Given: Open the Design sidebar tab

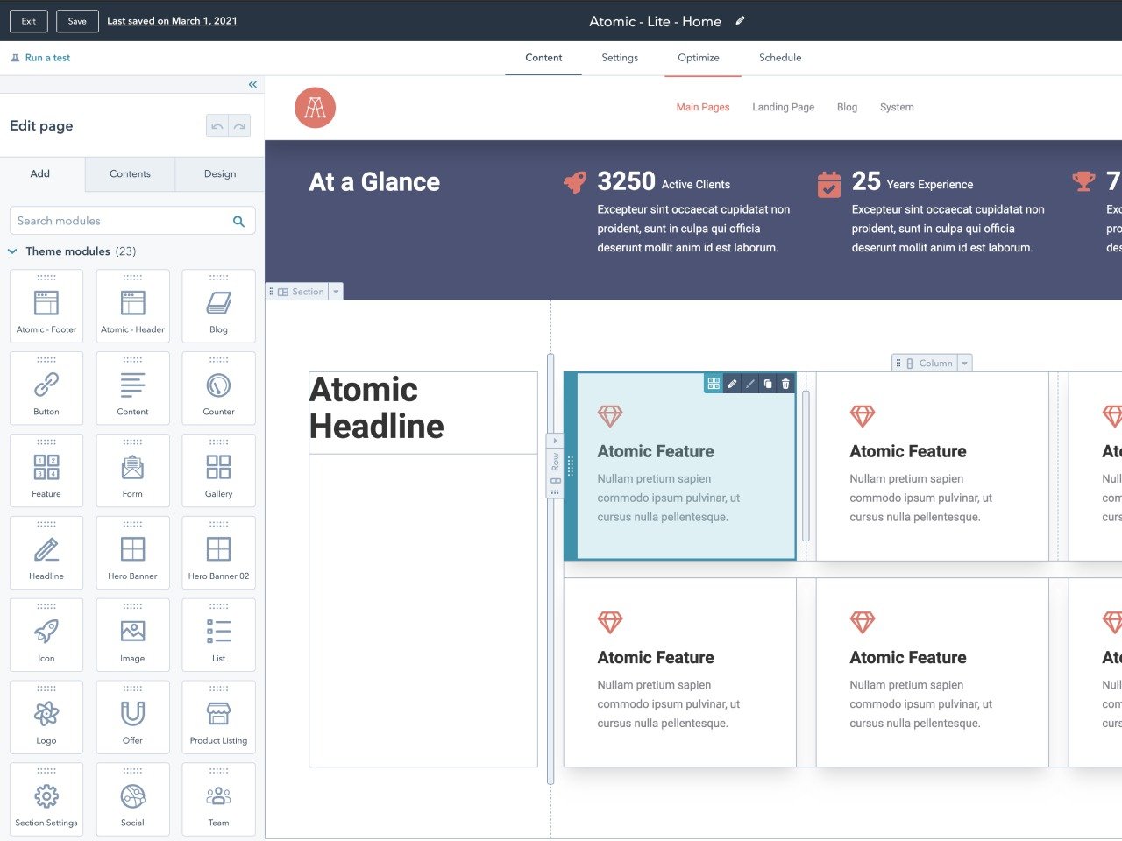Looking at the screenshot, I should 220,174.
